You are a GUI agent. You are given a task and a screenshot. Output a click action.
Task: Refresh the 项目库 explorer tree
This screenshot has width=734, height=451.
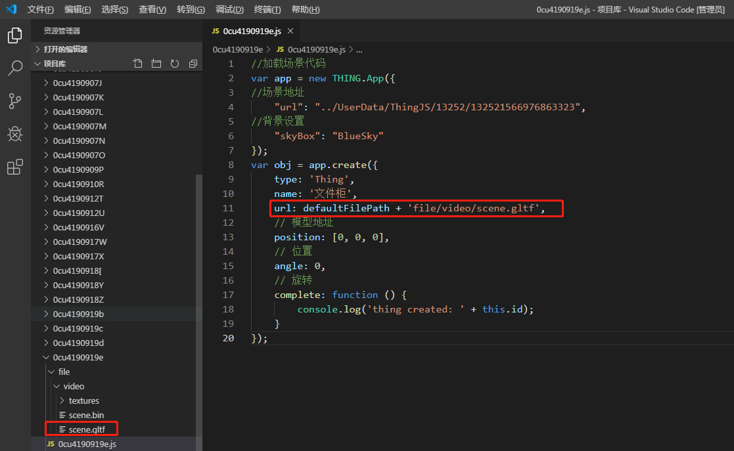coord(175,64)
